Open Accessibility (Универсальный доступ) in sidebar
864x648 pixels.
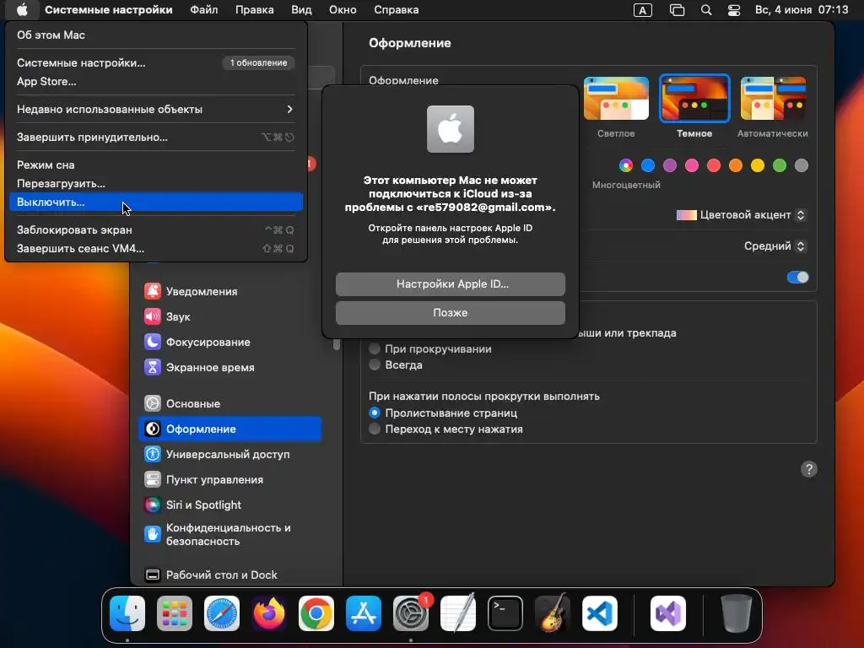[229, 455]
